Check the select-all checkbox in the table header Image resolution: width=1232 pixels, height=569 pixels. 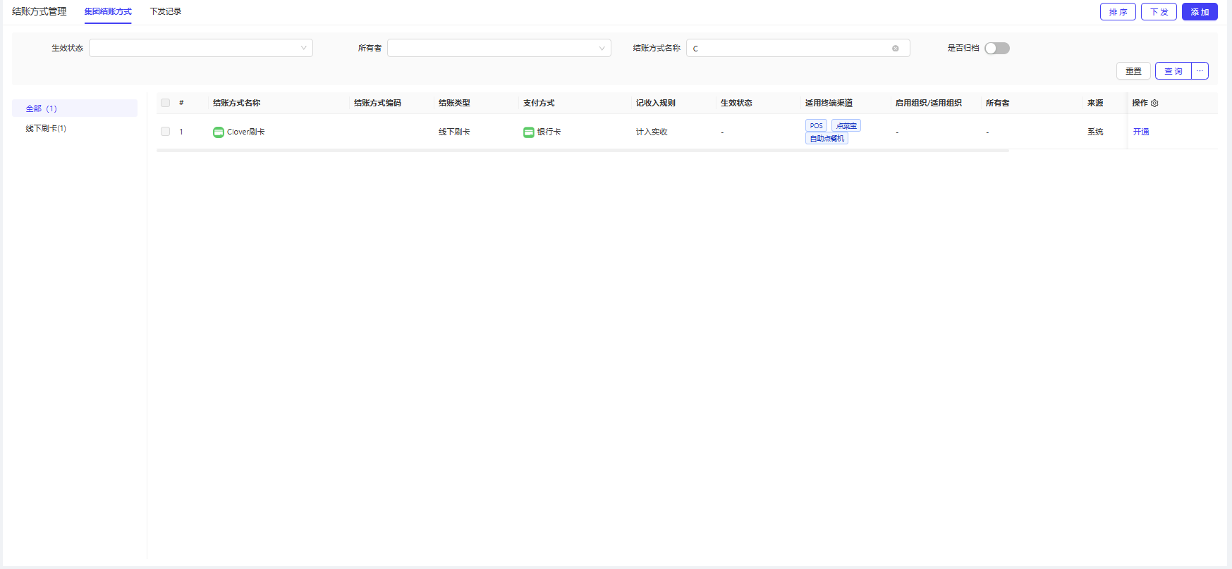tap(166, 103)
